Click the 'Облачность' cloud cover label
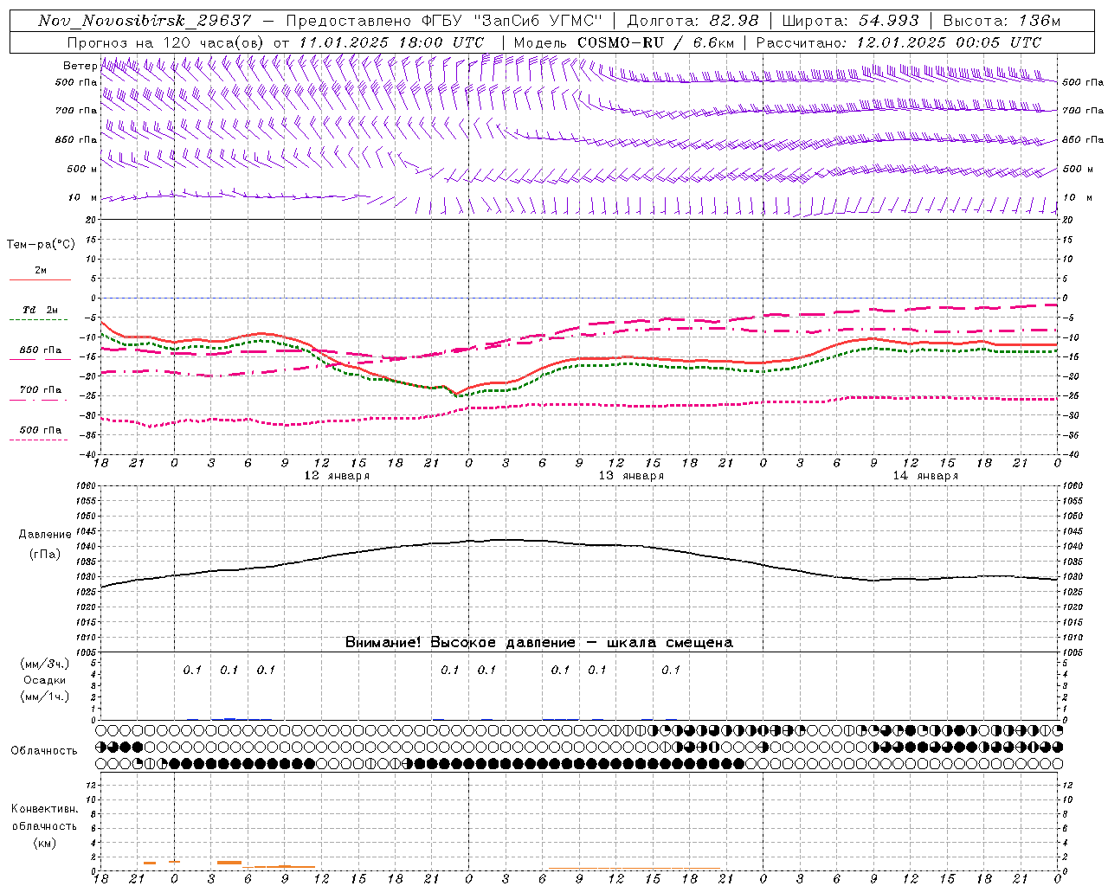 click(44, 751)
